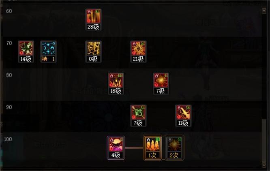This screenshot has height=171, width=270.
Task: Select the flame skill showing 18级
Action: pyautogui.click(x=116, y=83)
